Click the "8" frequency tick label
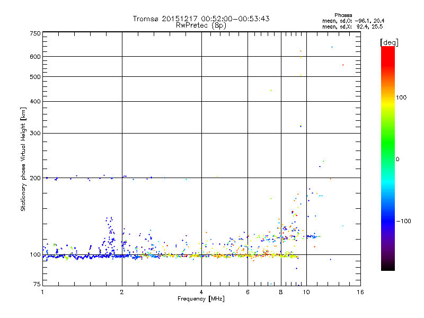The image size is (424, 318). pos(281,292)
